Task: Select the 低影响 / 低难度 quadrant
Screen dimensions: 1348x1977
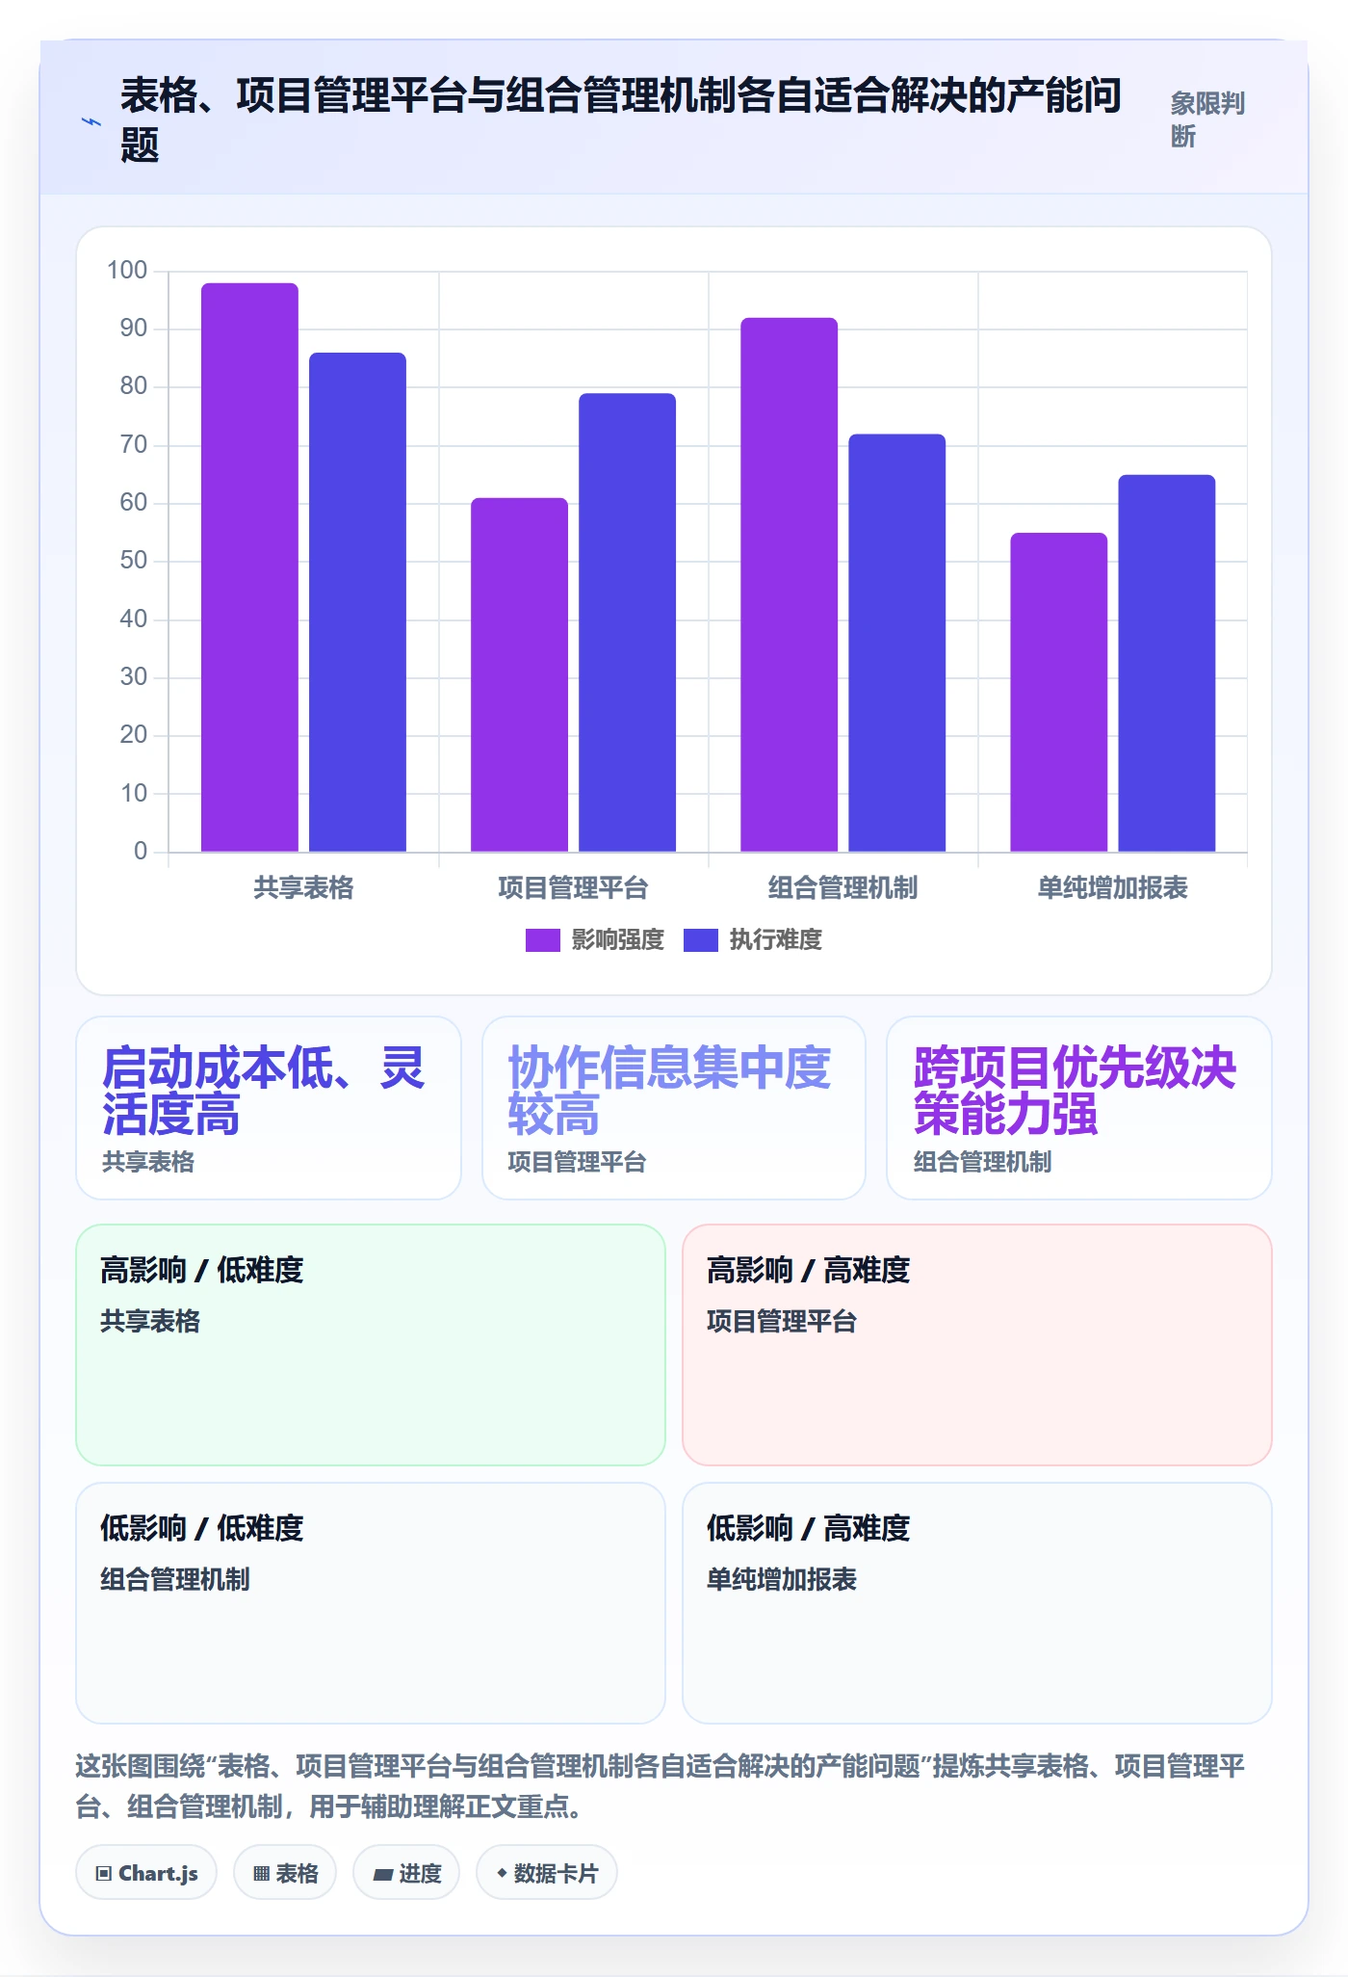Action: pyautogui.click(x=371, y=1603)
